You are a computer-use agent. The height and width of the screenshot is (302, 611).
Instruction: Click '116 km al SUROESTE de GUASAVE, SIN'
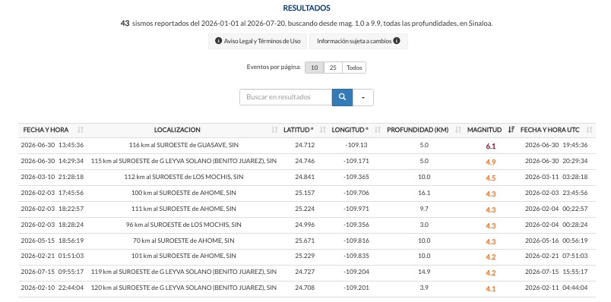point(184,145)
